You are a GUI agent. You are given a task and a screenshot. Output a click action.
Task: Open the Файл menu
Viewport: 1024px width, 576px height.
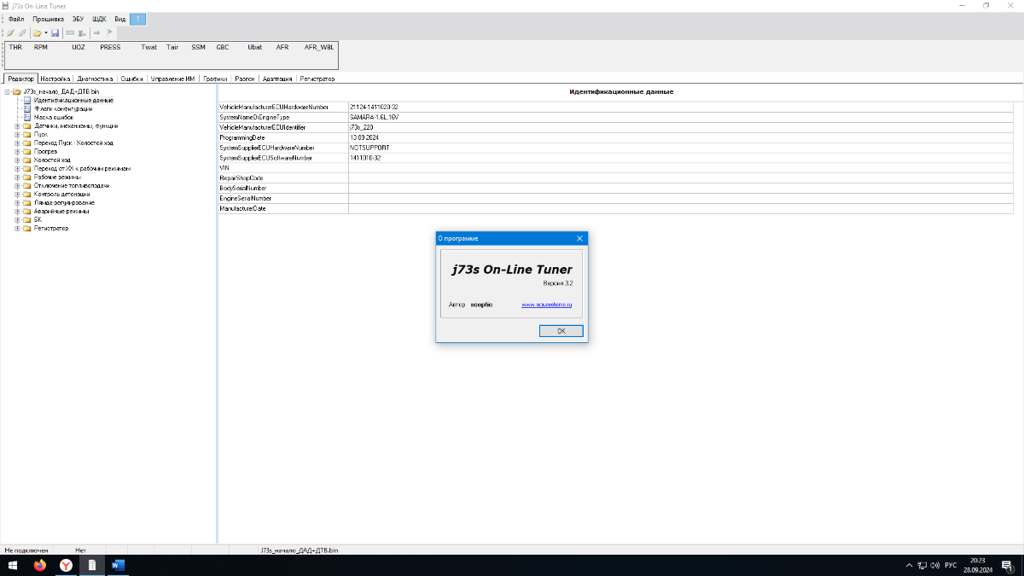(x=16, y=19)
